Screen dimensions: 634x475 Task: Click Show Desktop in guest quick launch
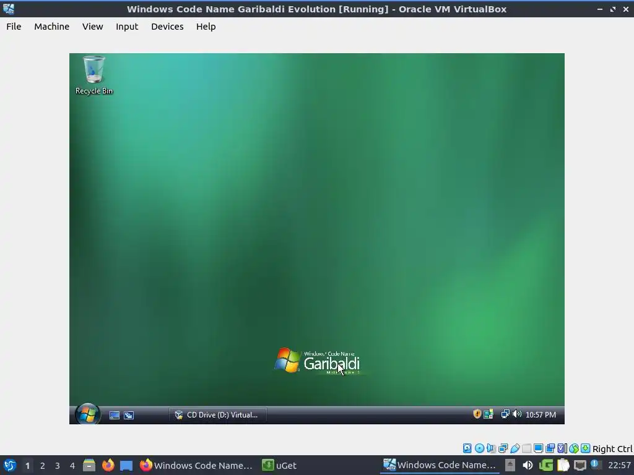(115, 415)
